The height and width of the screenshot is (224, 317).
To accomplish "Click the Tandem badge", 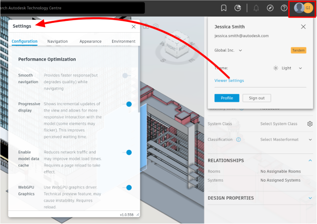I will pos(298,50).
